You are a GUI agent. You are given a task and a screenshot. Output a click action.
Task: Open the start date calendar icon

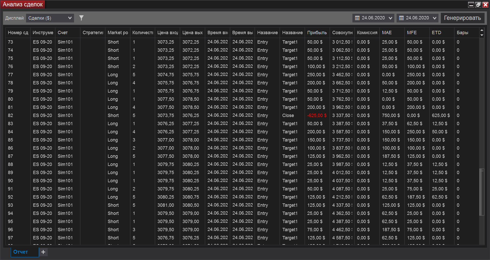point(357,18)
